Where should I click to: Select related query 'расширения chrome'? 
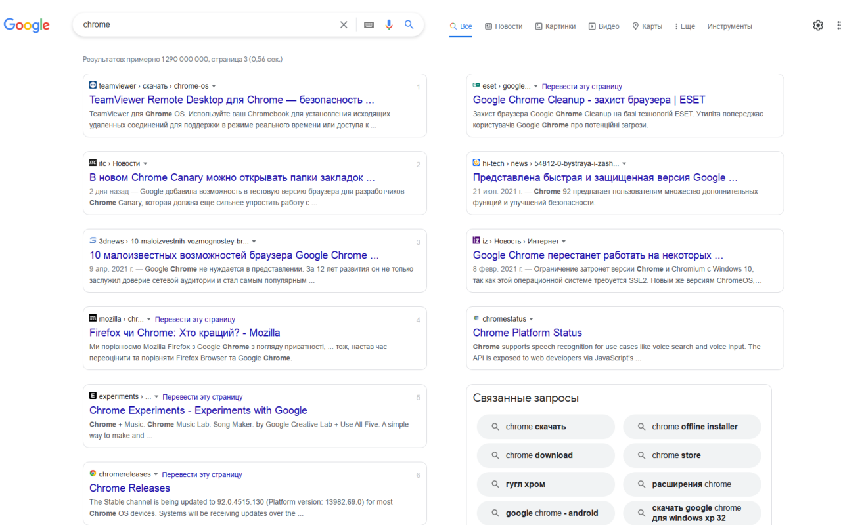[692, 484]
